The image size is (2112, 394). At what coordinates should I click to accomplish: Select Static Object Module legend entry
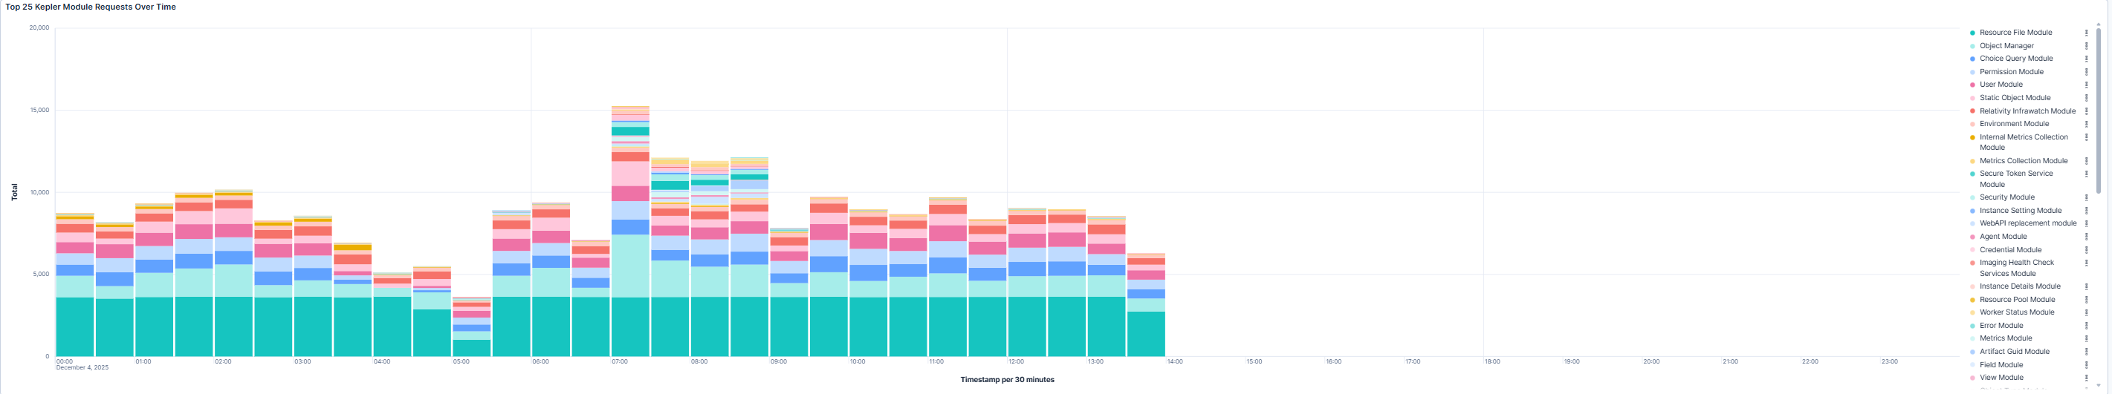(x=2015, y=98)
